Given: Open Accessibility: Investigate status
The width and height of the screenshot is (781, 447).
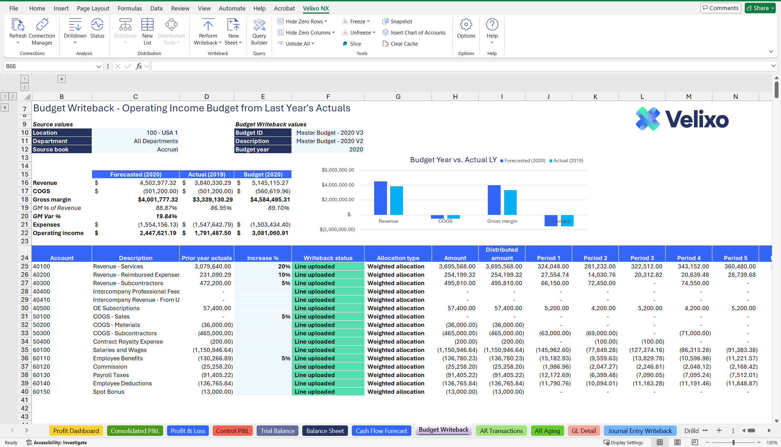Looking at the screenshot, I should pyautogui.click(x=56, y=442).
